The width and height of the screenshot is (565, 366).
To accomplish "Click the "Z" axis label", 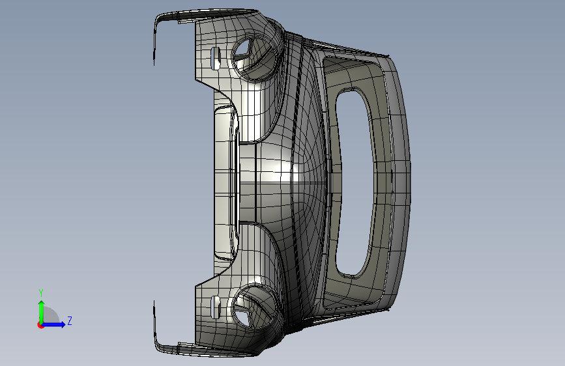I will click(70, 320).
